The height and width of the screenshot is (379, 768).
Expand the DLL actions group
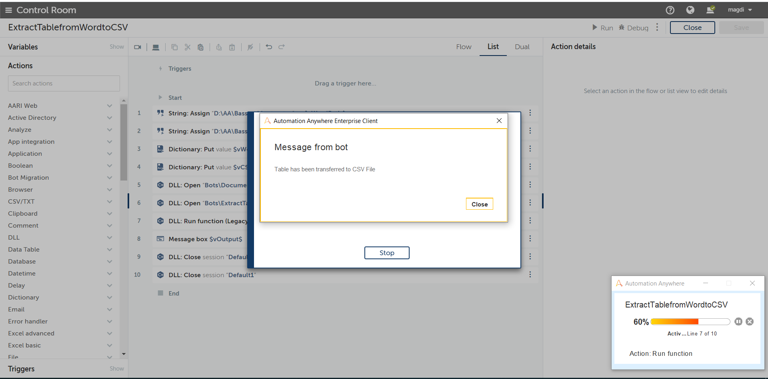[110, 238]
